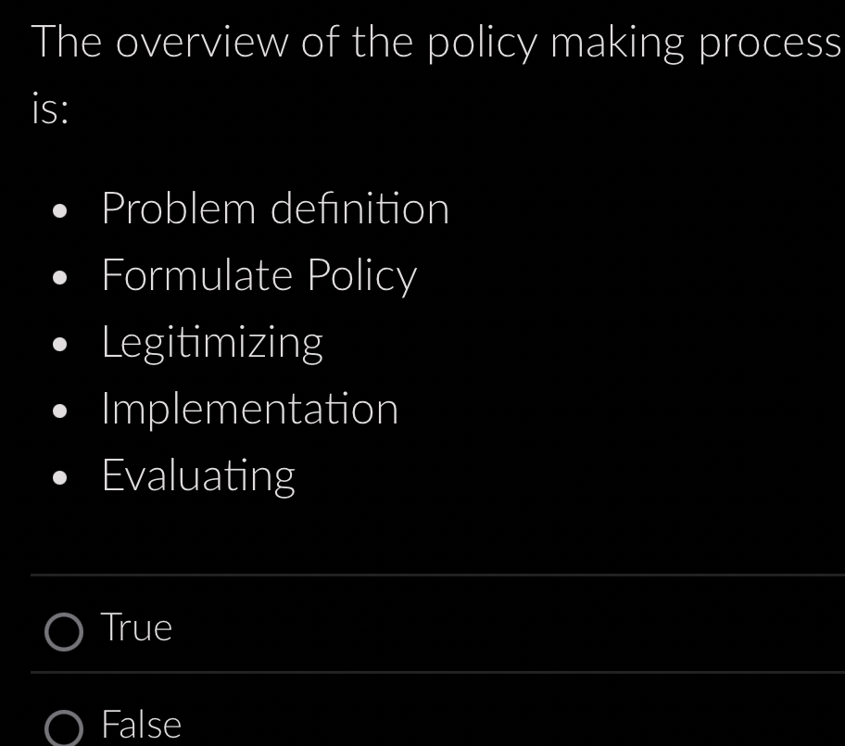The height and width of the screenshot is (746, 845).
Task: Click the bullet next to Evaluating
Action: pos(59,477)
